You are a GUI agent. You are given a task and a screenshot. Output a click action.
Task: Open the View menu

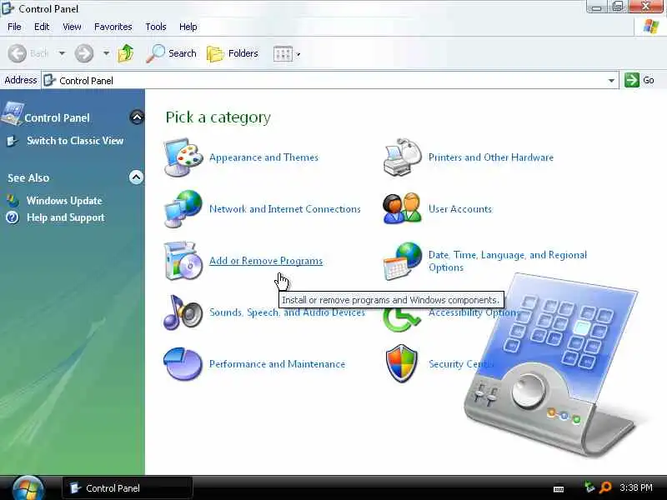[72, 27]
